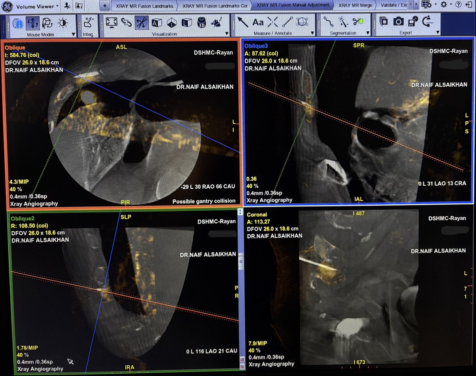
Task: Click the vertical scrollbar thumb beside Oblique2
Action: 240,262
